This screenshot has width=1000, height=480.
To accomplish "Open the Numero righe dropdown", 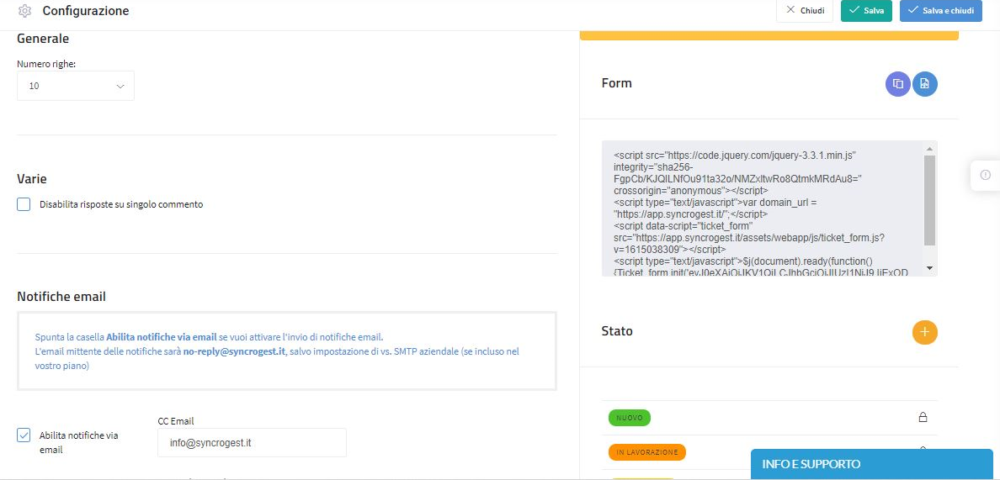I will (x=75, y=86).
